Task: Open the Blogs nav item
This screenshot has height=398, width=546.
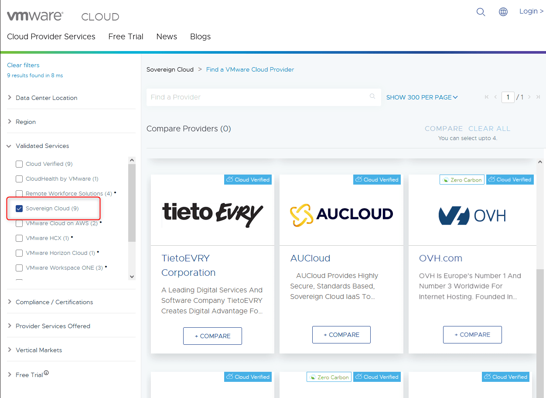Action: coord(200,37)
